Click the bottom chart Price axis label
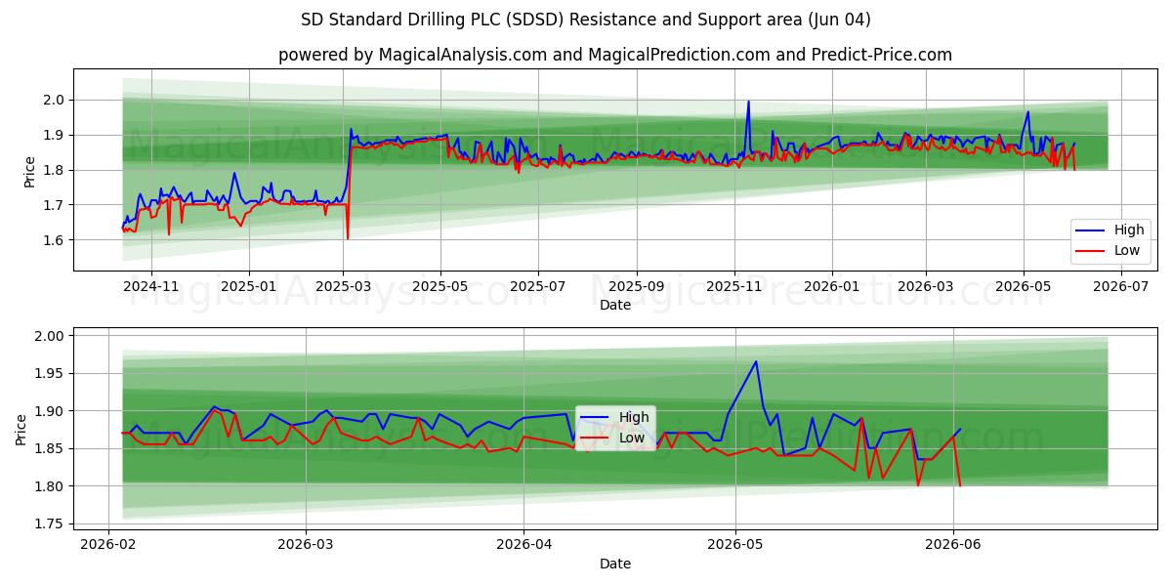The image size is (1172, 586). pyautogui.click(x=21, y=429)
